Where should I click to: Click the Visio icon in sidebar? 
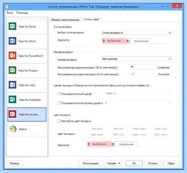click(12, 85)
